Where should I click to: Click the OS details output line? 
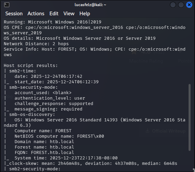pyautogui.click(x=80, y=38)
